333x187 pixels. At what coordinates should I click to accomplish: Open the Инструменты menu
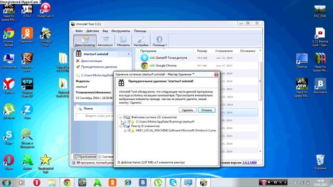(121, 31)
